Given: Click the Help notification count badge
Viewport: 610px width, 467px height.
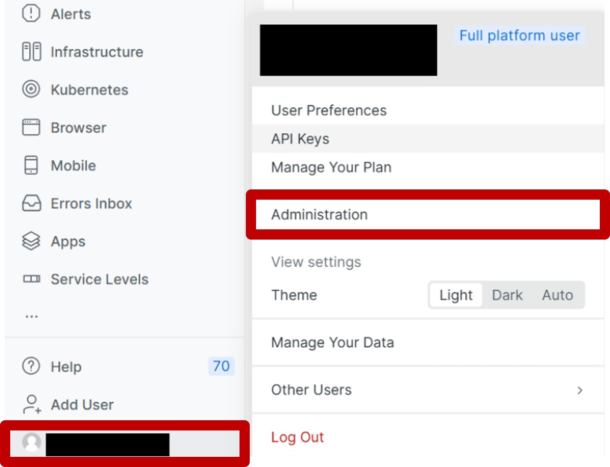Looking at the screenshot, I should click(x=221, y=366).
